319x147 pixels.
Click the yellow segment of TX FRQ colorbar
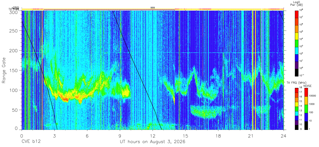coord(297,104)
